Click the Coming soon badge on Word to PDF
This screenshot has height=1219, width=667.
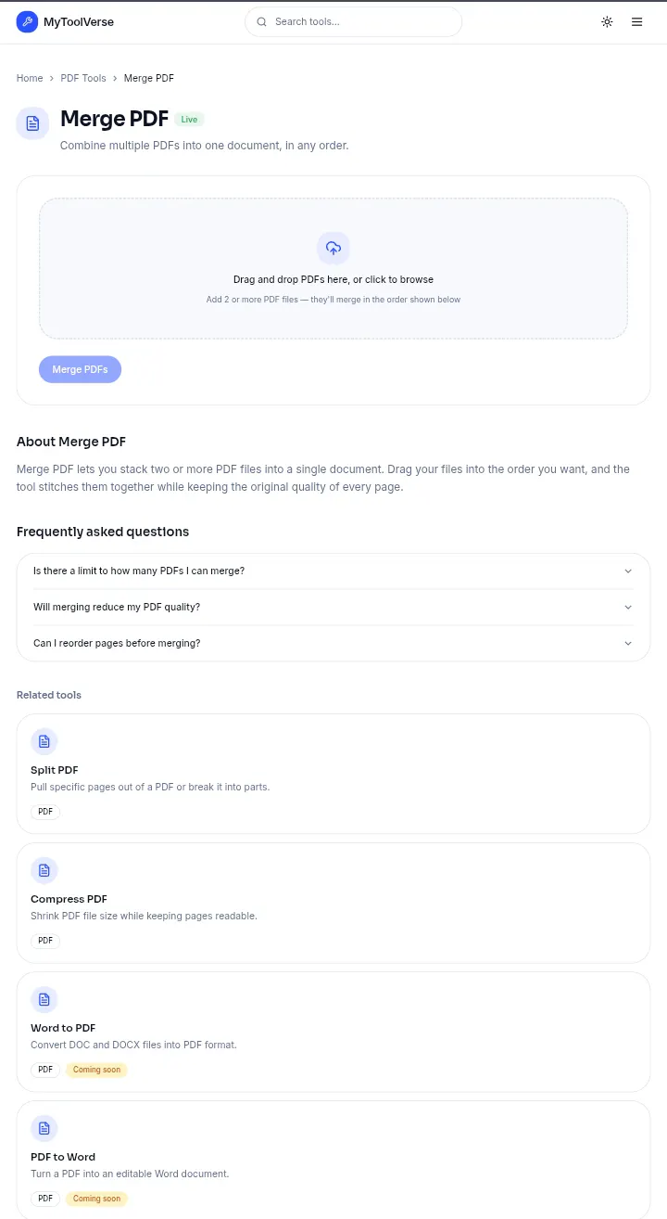96,1070
